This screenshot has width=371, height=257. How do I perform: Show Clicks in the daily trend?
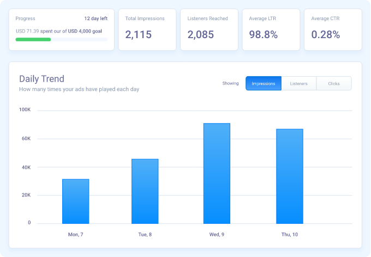(x=334, y=83)
